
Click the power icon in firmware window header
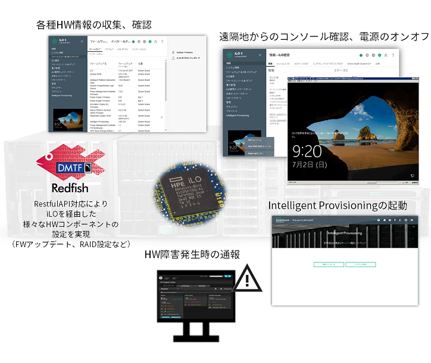click(x=139, y=42)
